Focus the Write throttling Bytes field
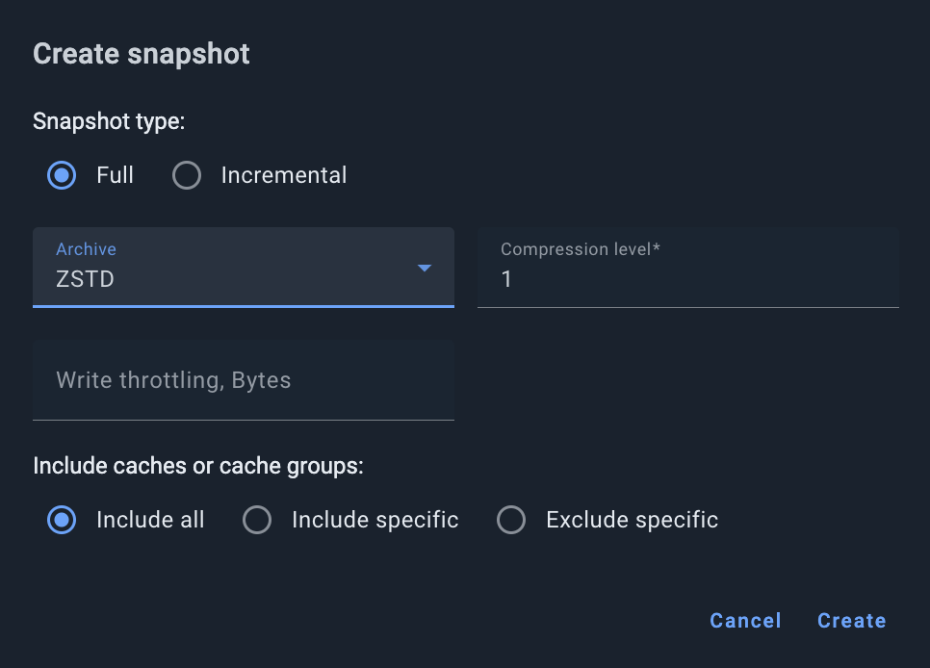930x668 pixels. [x=244, y=380]
